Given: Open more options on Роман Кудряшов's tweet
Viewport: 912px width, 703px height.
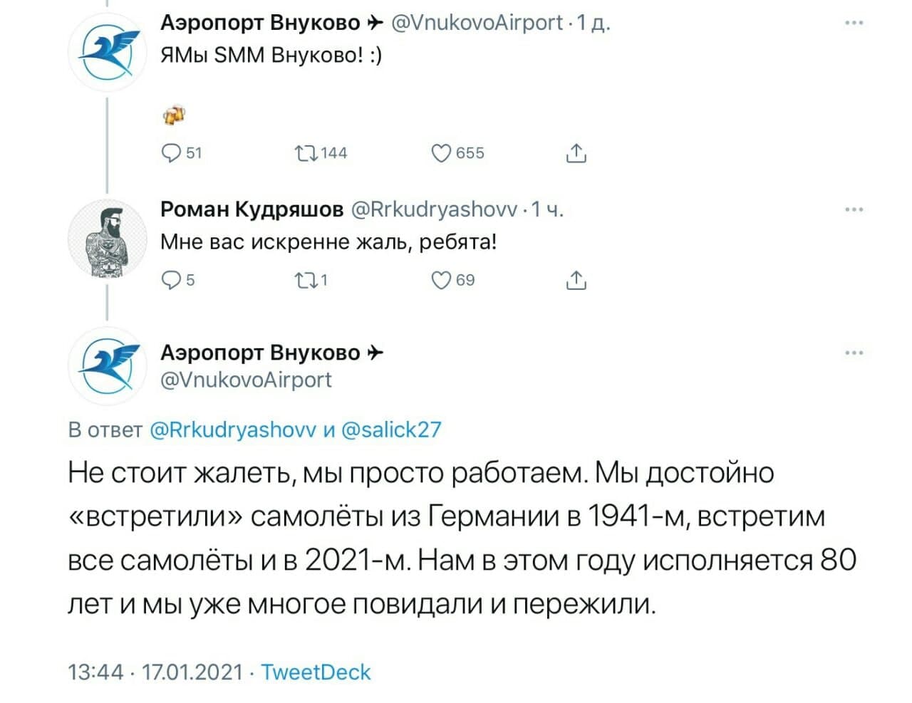Looking at the screenshot, I should pos(854,209).
